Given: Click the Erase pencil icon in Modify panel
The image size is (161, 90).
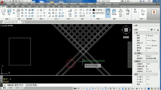Looking at the screenshot, I should pos(50,16).
